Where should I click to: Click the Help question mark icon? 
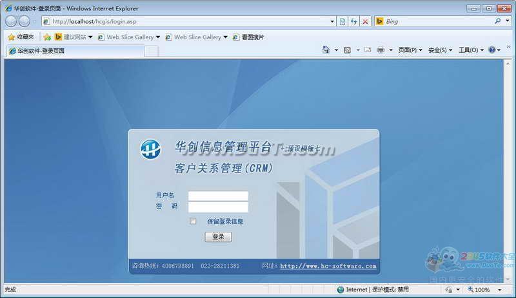[492, 50]
